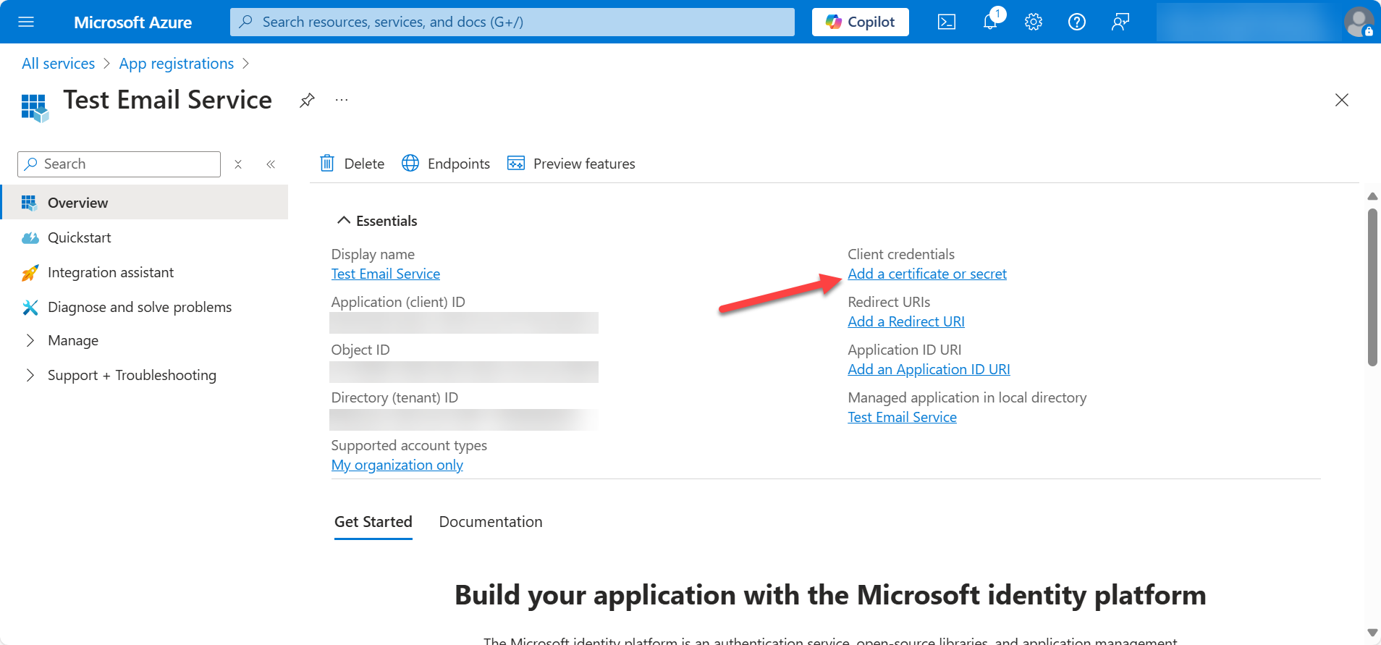Click the Copilot logo icon
Viewport: 1381px width, 645px height.
tap(834, 22)
